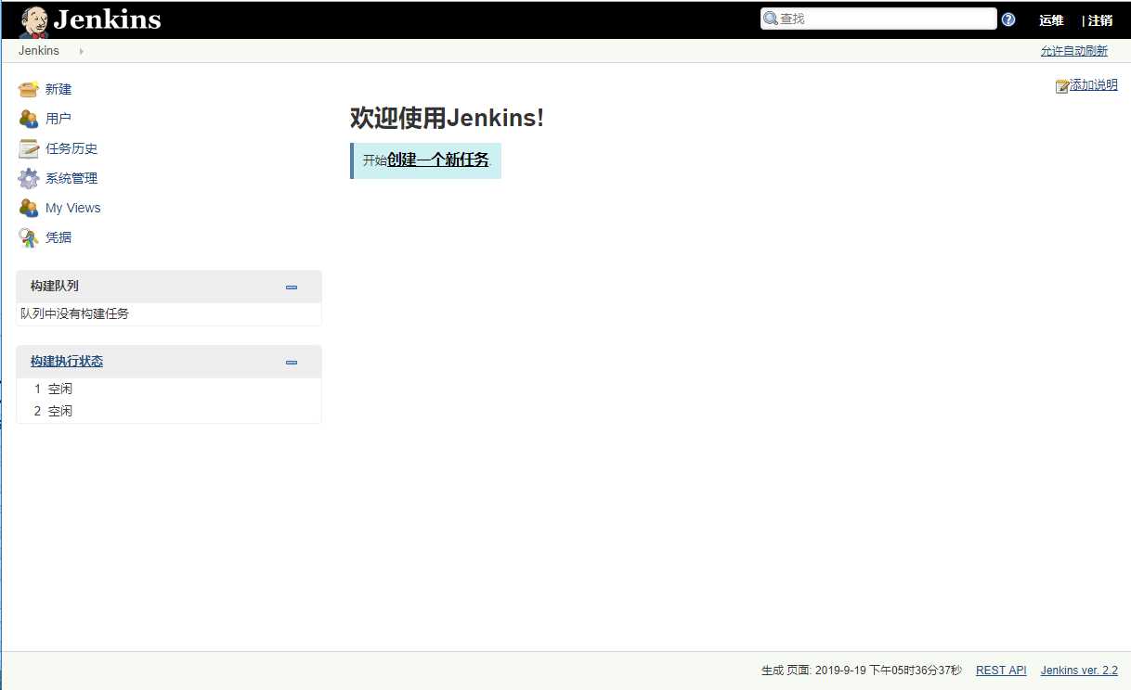
Task: Click the 任务历史 notepad icon
Action: coord(29,148)
